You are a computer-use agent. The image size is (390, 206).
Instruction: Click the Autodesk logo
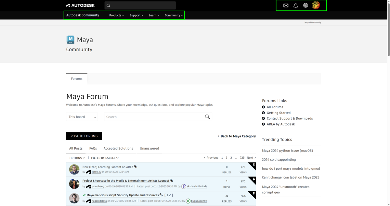point(80,6)
